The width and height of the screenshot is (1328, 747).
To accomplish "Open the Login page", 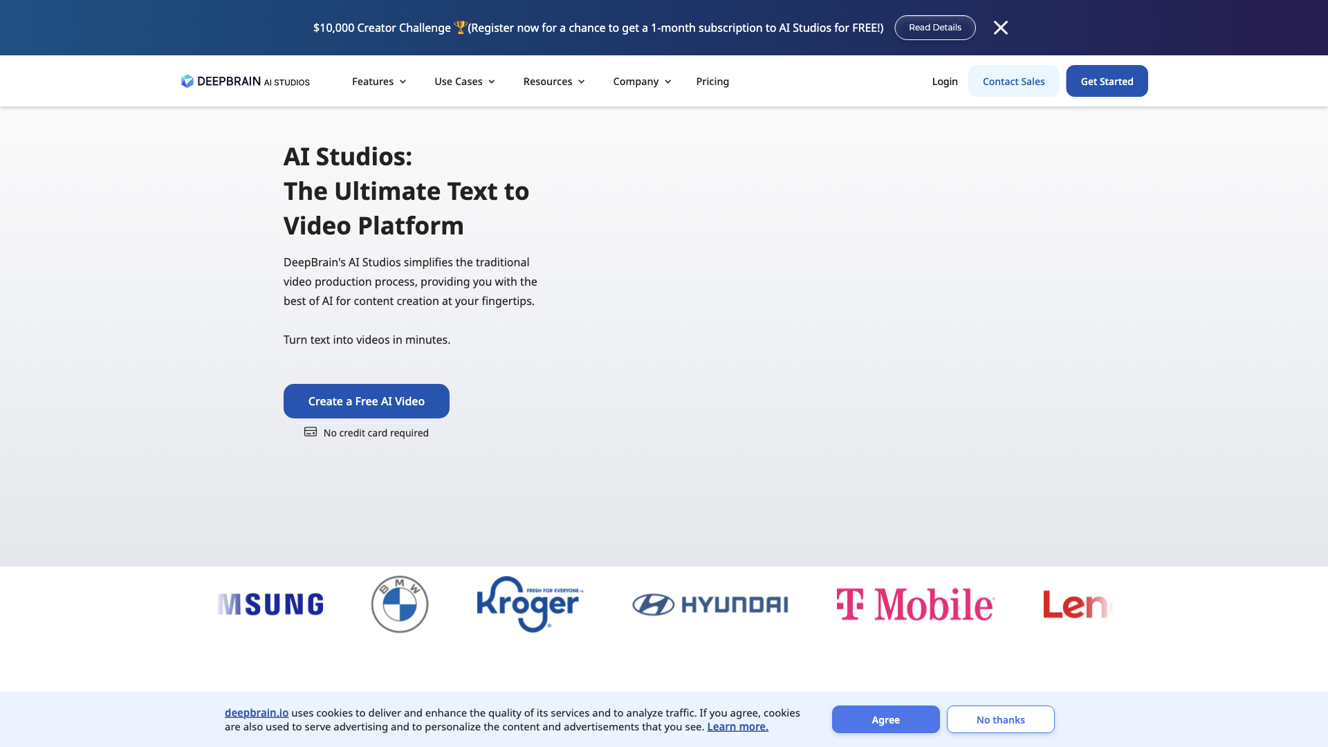I will (945, 82).
